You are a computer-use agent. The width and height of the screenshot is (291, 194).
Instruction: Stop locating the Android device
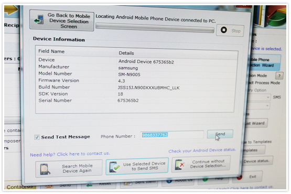coord(230,30)
